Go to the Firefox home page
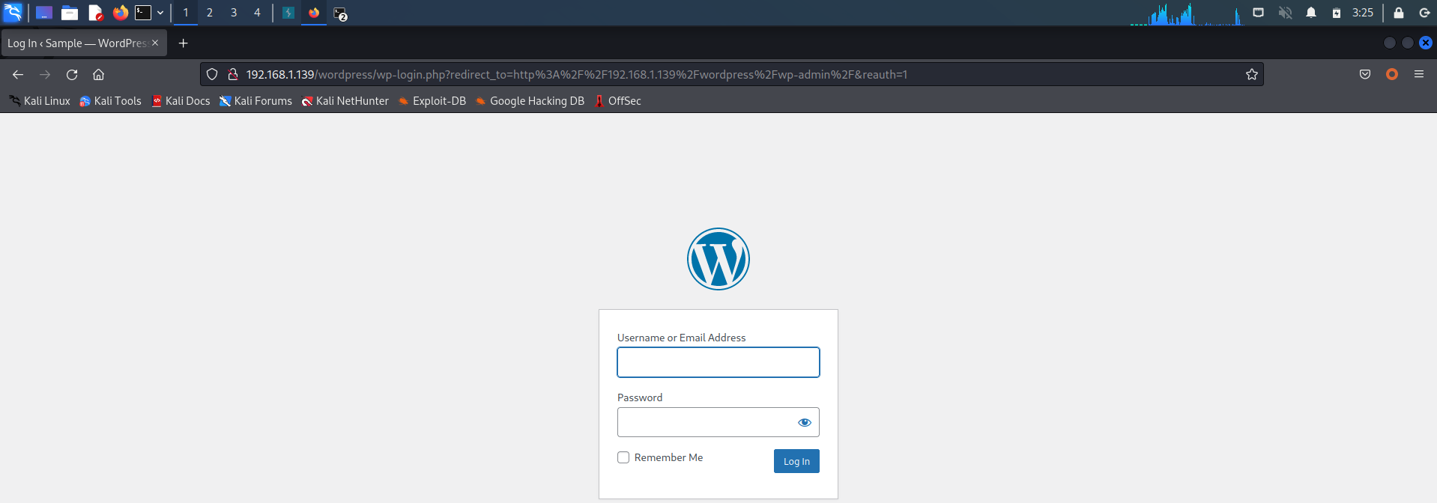The height and width of the screenshot is (503, 1437). tap(98, 75)
